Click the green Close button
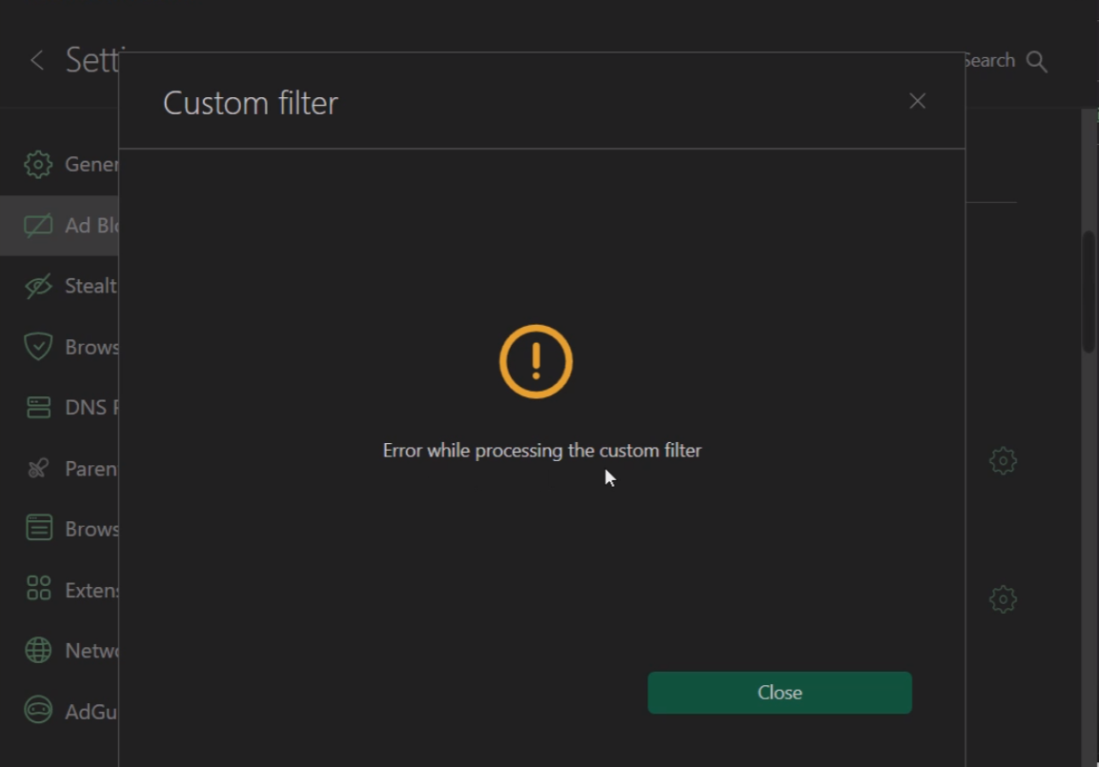This screenshot has height=767, width=1099. [780, 693]
